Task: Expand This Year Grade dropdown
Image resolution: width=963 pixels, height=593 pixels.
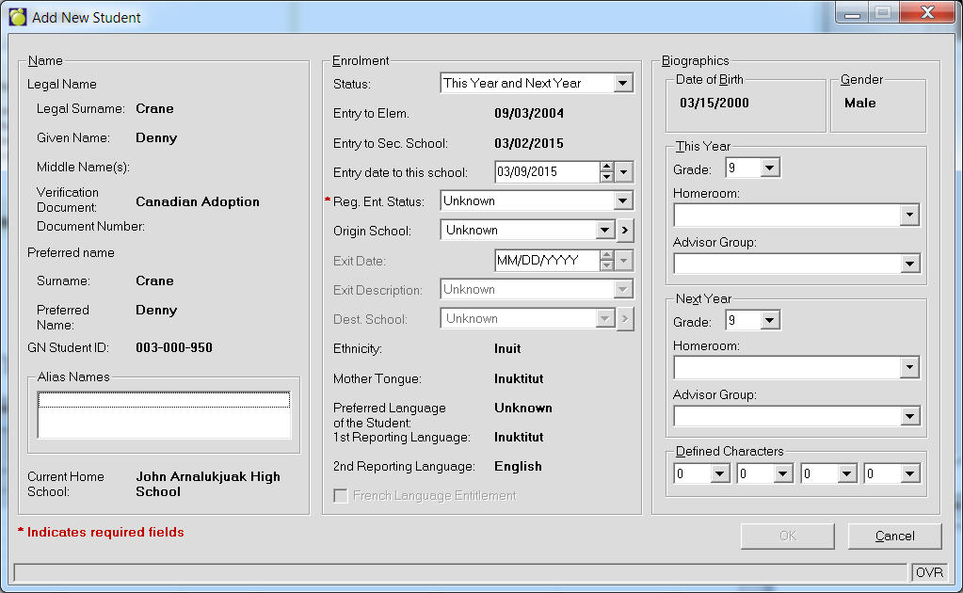Action: pyautogui.click(x=769, y=168)
